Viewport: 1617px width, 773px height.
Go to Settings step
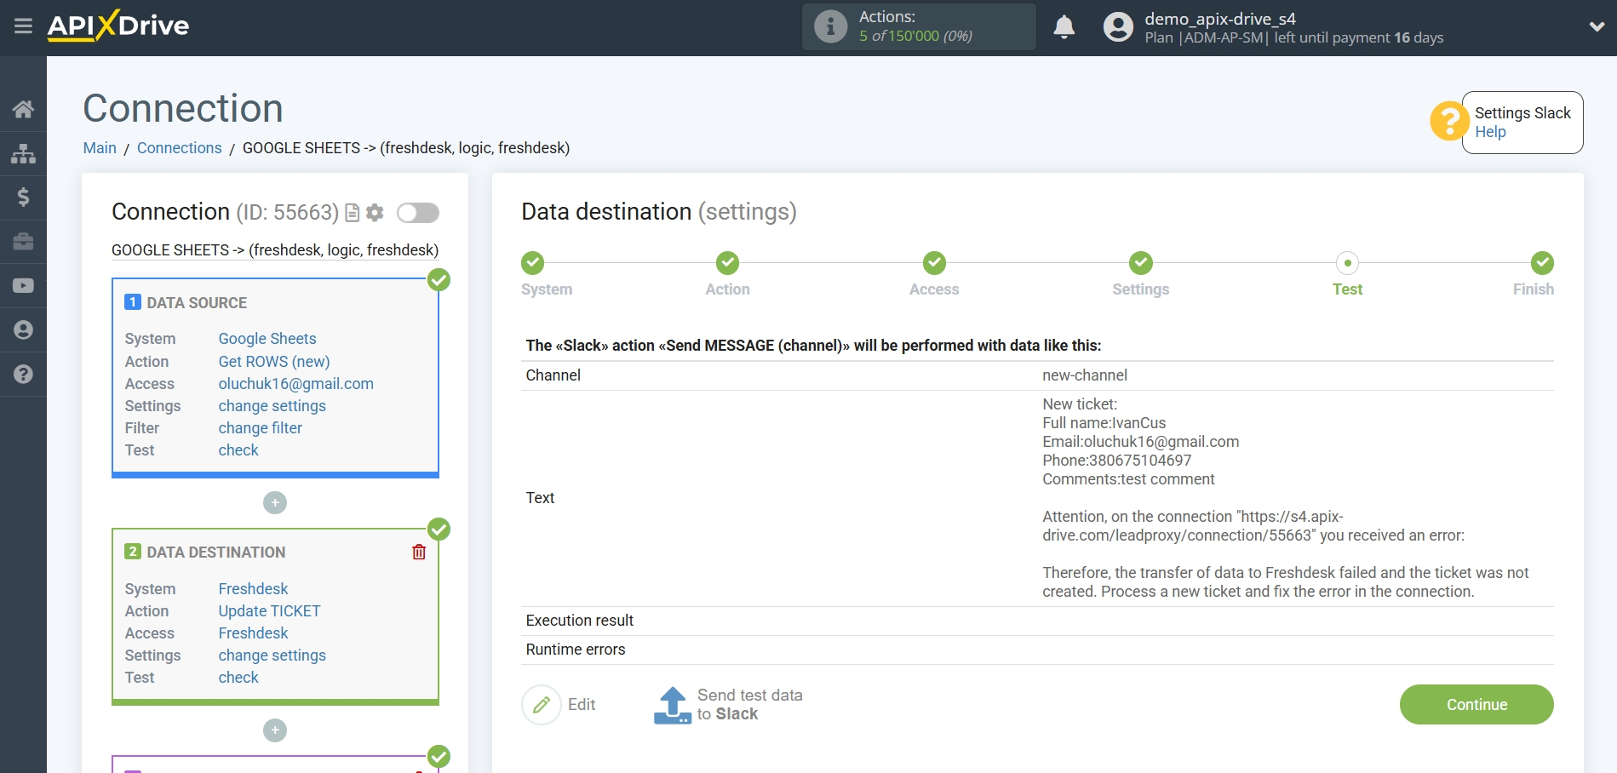1141,263
